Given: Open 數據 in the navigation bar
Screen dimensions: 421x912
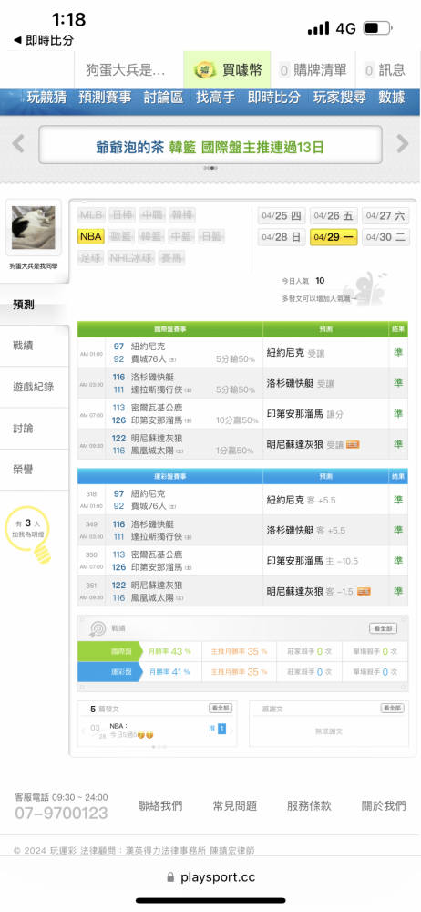Looking at the screenshot, I should coord(391,98).
